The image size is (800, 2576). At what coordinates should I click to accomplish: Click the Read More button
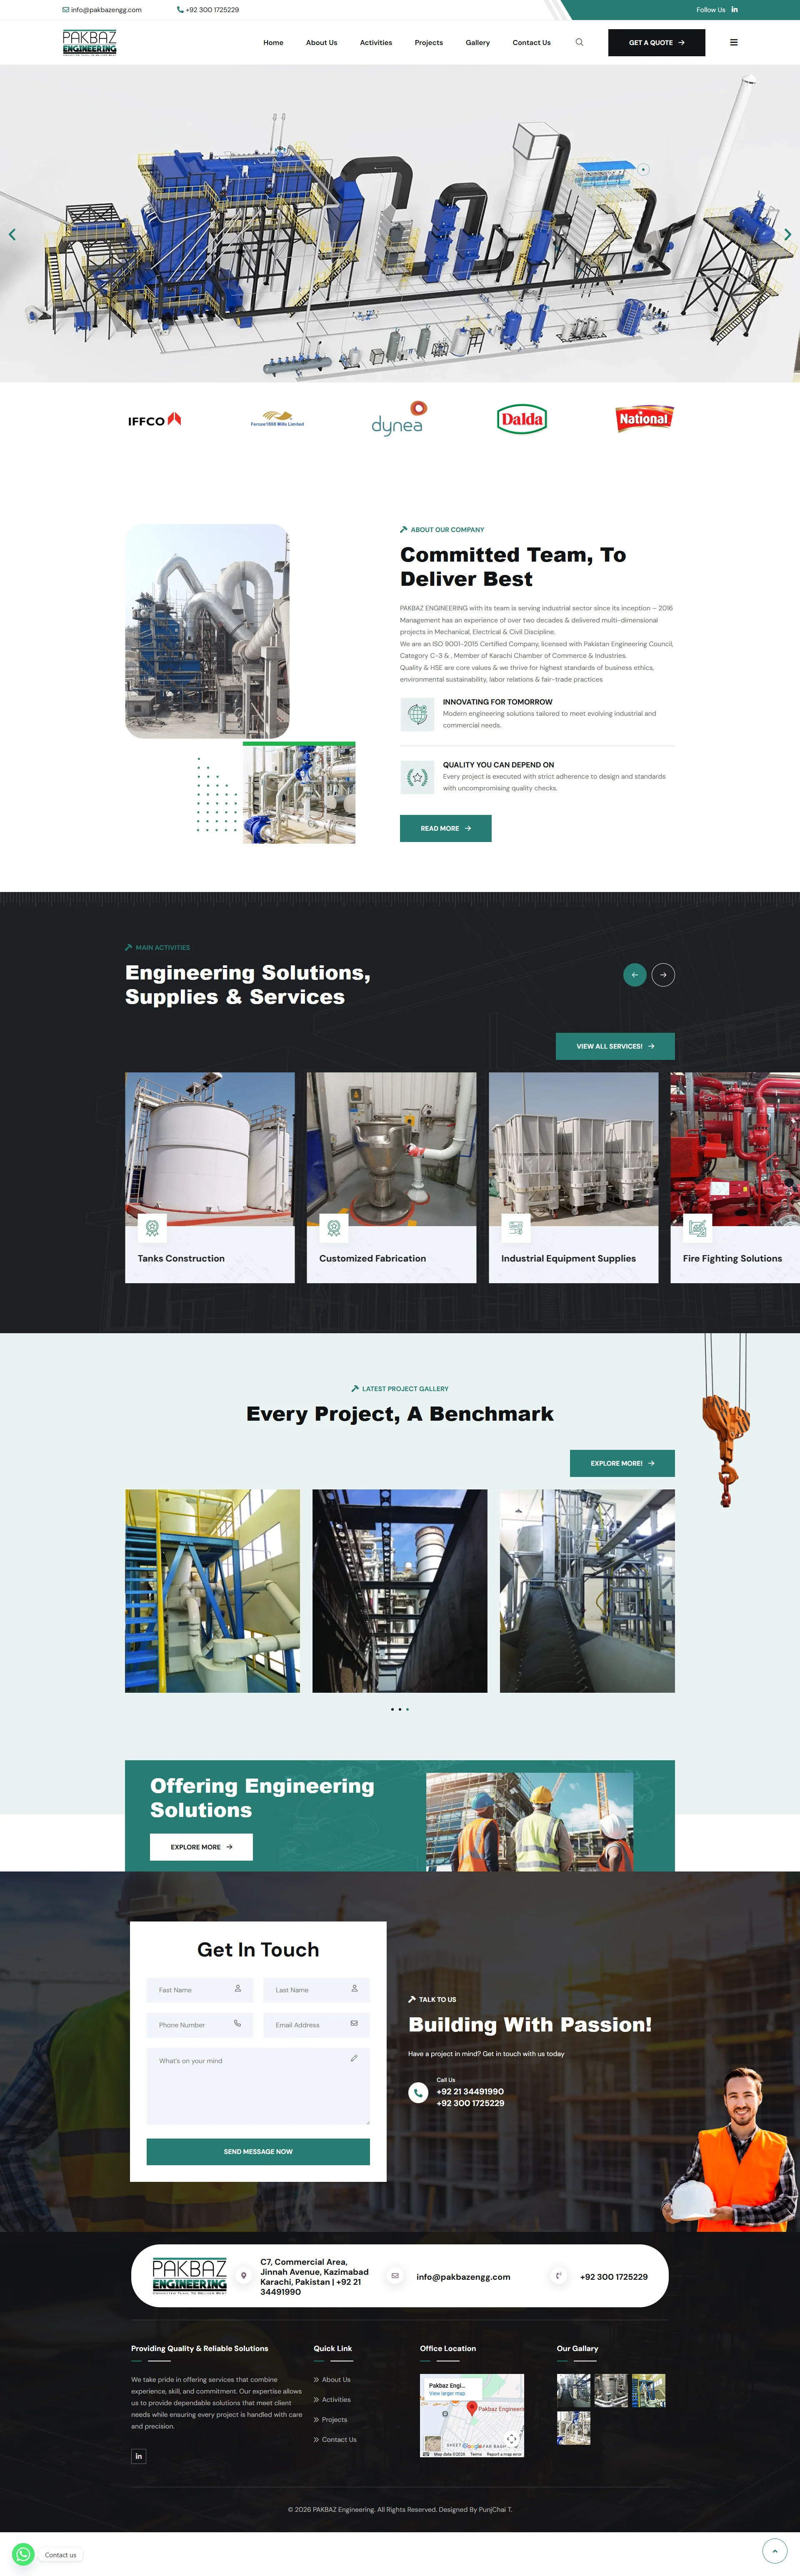(445, 828)
